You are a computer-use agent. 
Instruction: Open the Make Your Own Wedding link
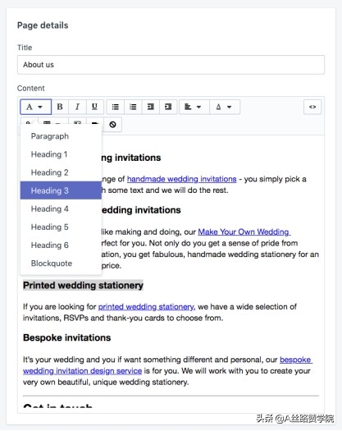244,232
